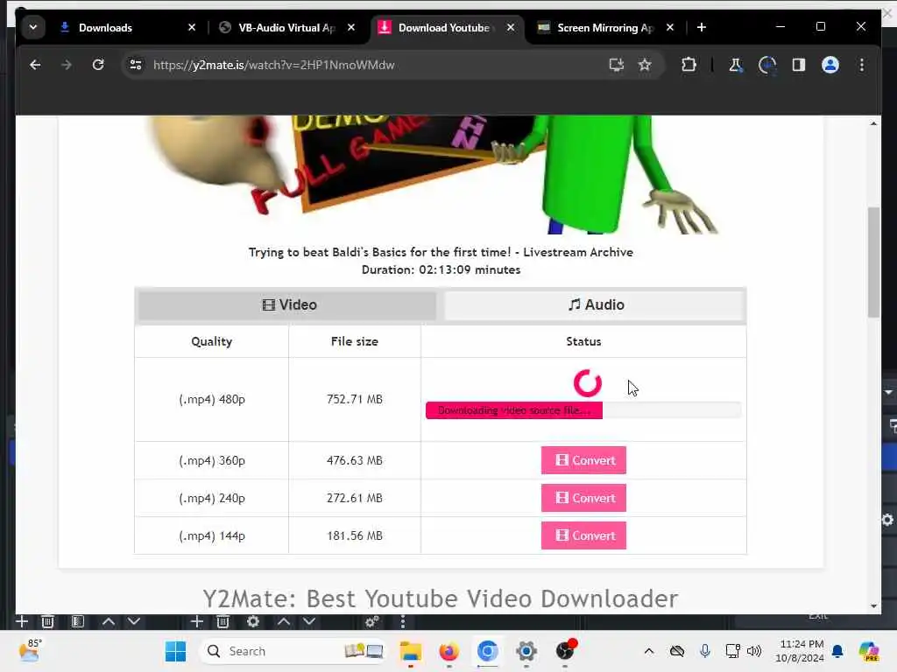
Task: Click the 752.71 MB file size cell
Action: [355, 399]
